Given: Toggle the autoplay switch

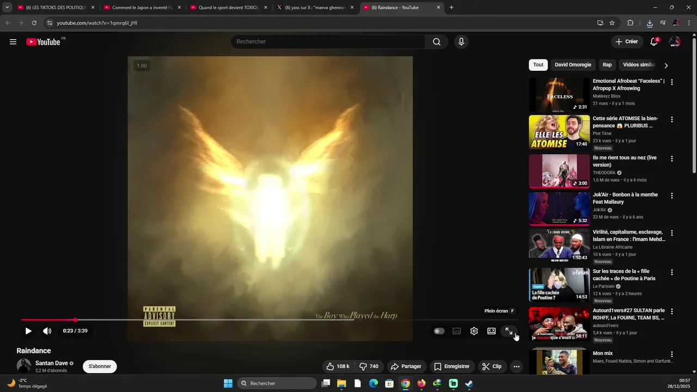Looking at the screenshot, I should [439, 331].
